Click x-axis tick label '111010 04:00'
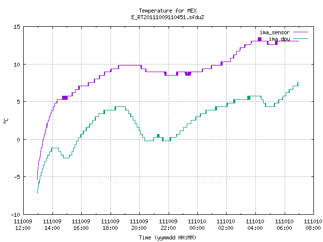The image size is (323, 242). (255, 225)
